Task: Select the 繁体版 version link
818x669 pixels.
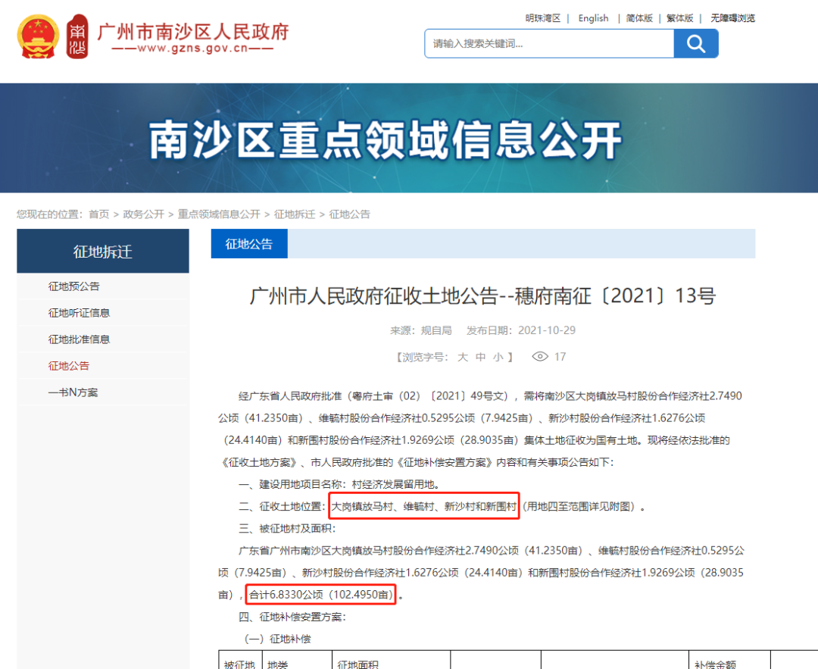Action: tap(679, 18)
